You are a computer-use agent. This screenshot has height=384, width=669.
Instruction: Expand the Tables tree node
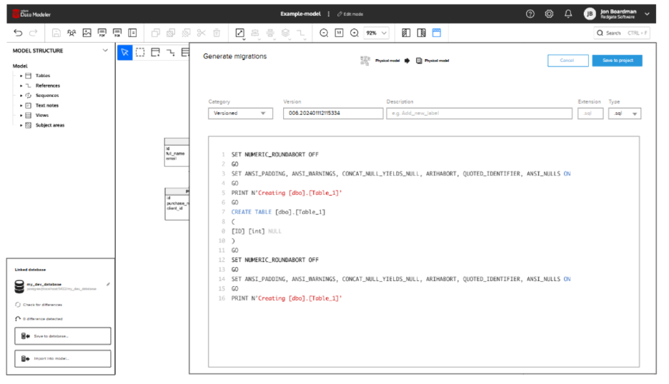[x=21, y=76]
